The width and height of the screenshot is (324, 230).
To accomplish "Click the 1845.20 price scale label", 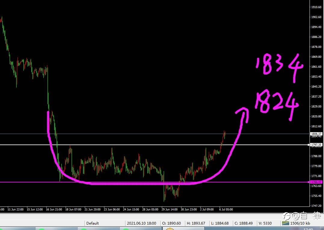I will point(316,86).
